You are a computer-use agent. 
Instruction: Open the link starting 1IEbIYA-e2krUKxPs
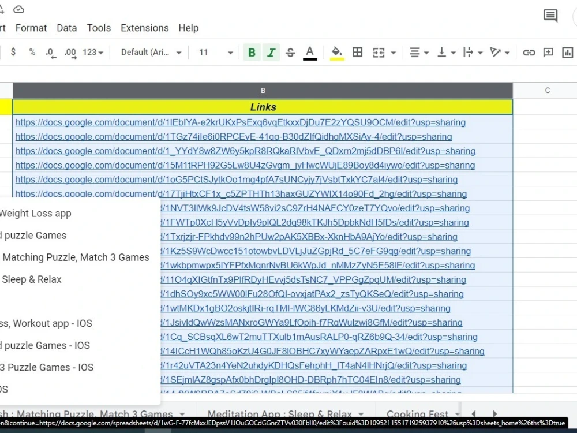[x=240, y=122]
